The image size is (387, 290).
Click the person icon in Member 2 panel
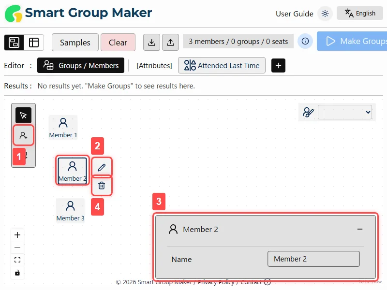[x=173, y=229]
